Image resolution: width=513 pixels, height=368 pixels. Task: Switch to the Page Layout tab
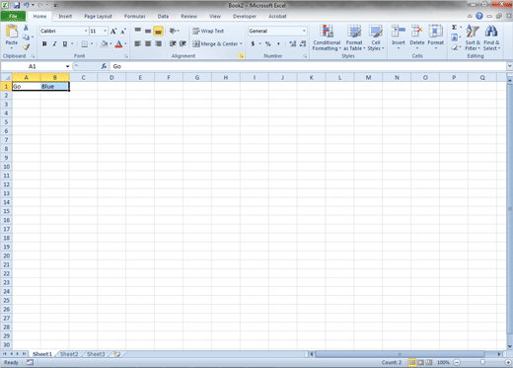pos(98,16)
